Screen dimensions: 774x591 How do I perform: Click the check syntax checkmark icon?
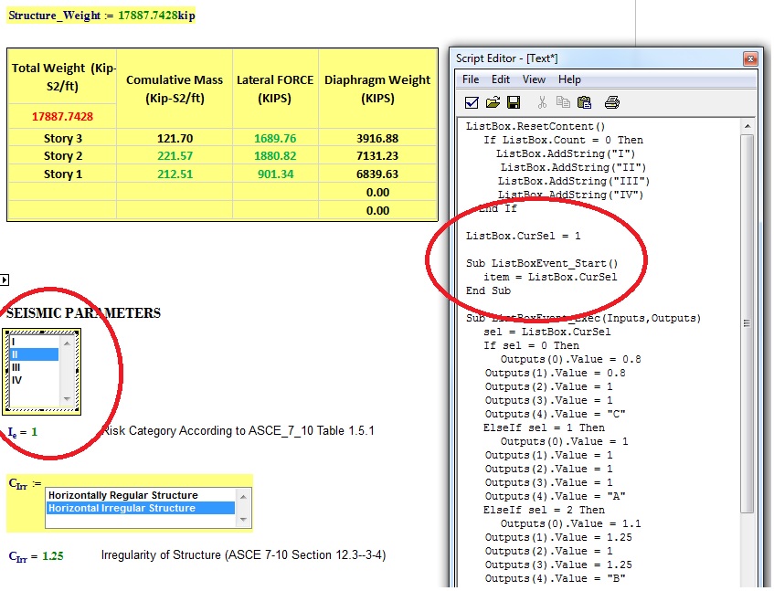click(472, 102)
